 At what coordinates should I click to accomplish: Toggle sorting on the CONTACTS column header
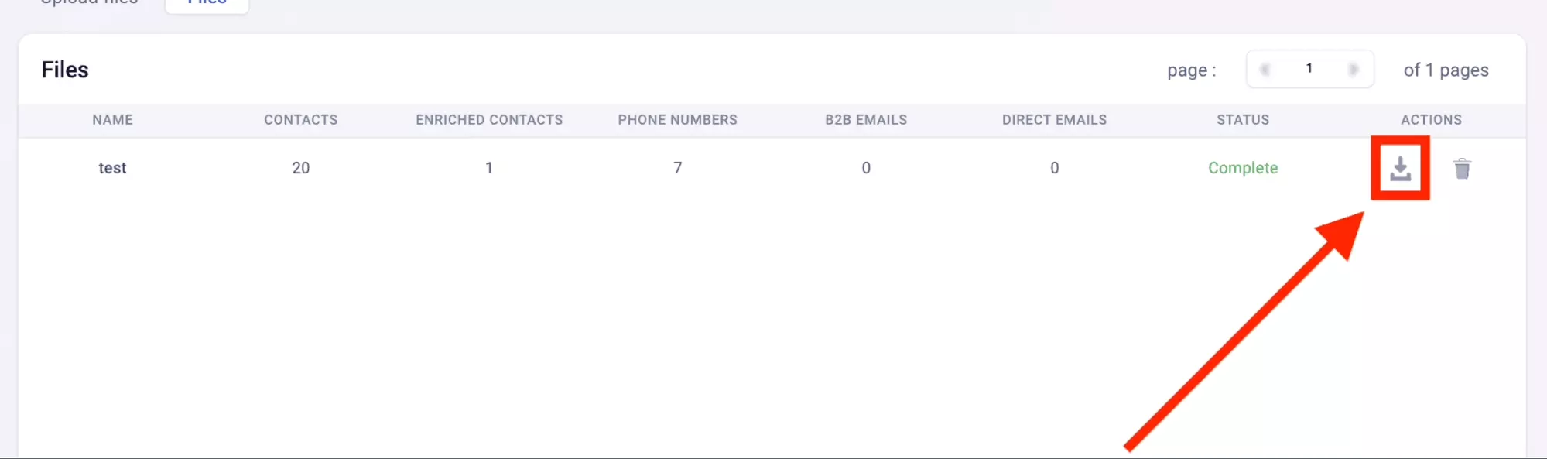pyautogui.click(x=300, y=120)
